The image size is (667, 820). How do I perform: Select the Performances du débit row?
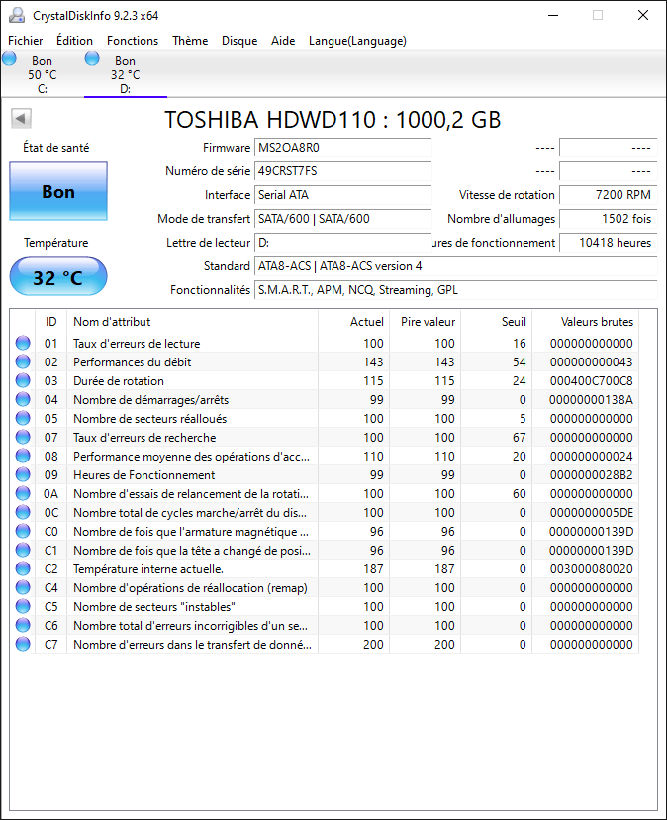click(x=324, y=361)
